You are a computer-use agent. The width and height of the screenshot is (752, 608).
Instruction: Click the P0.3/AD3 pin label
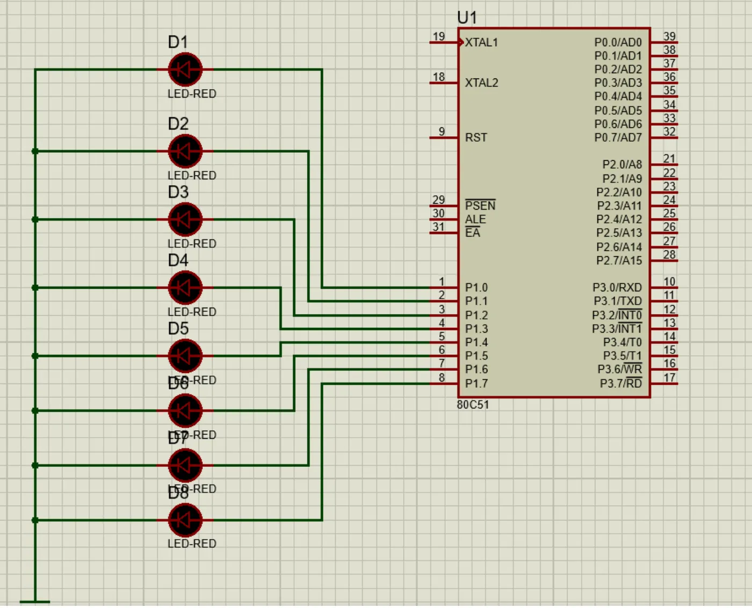click(x=618, y=83)
